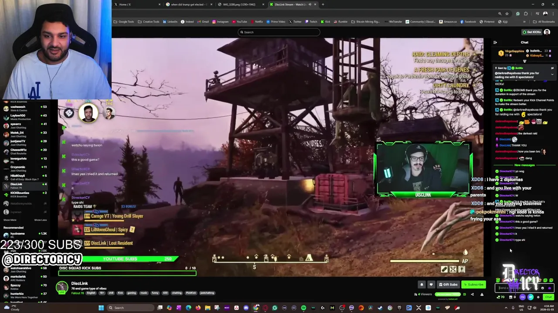Send message with green Chat button

pos(548,297)
